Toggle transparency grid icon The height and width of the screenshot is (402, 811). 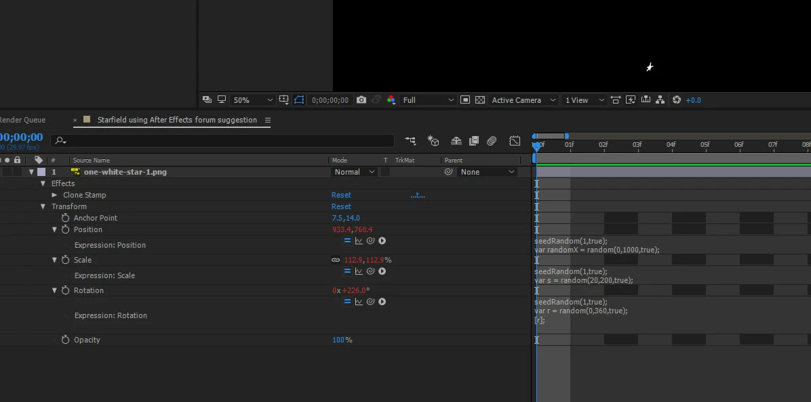(x=480, y=99)
